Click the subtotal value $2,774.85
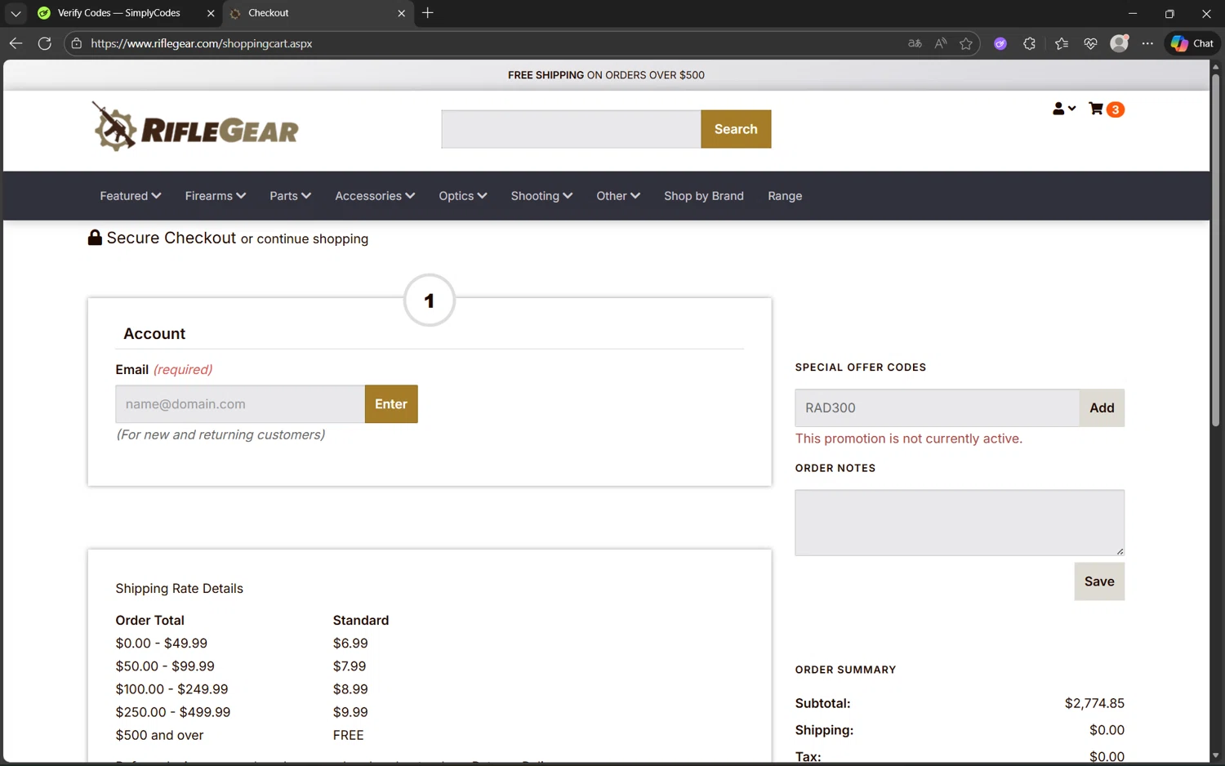Viewport: 1225px width, 766px height. 1094,703
